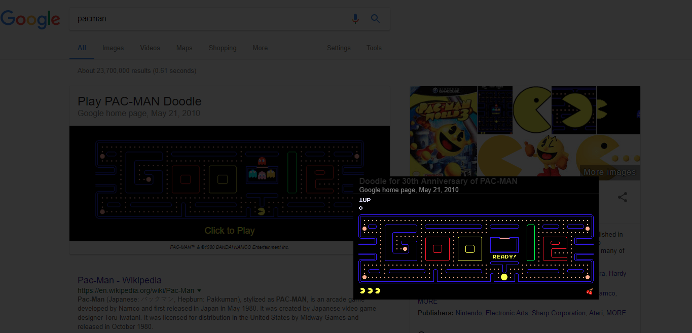692x333 pixels.
Task: Click the More images button
Action: click(610, 172)
